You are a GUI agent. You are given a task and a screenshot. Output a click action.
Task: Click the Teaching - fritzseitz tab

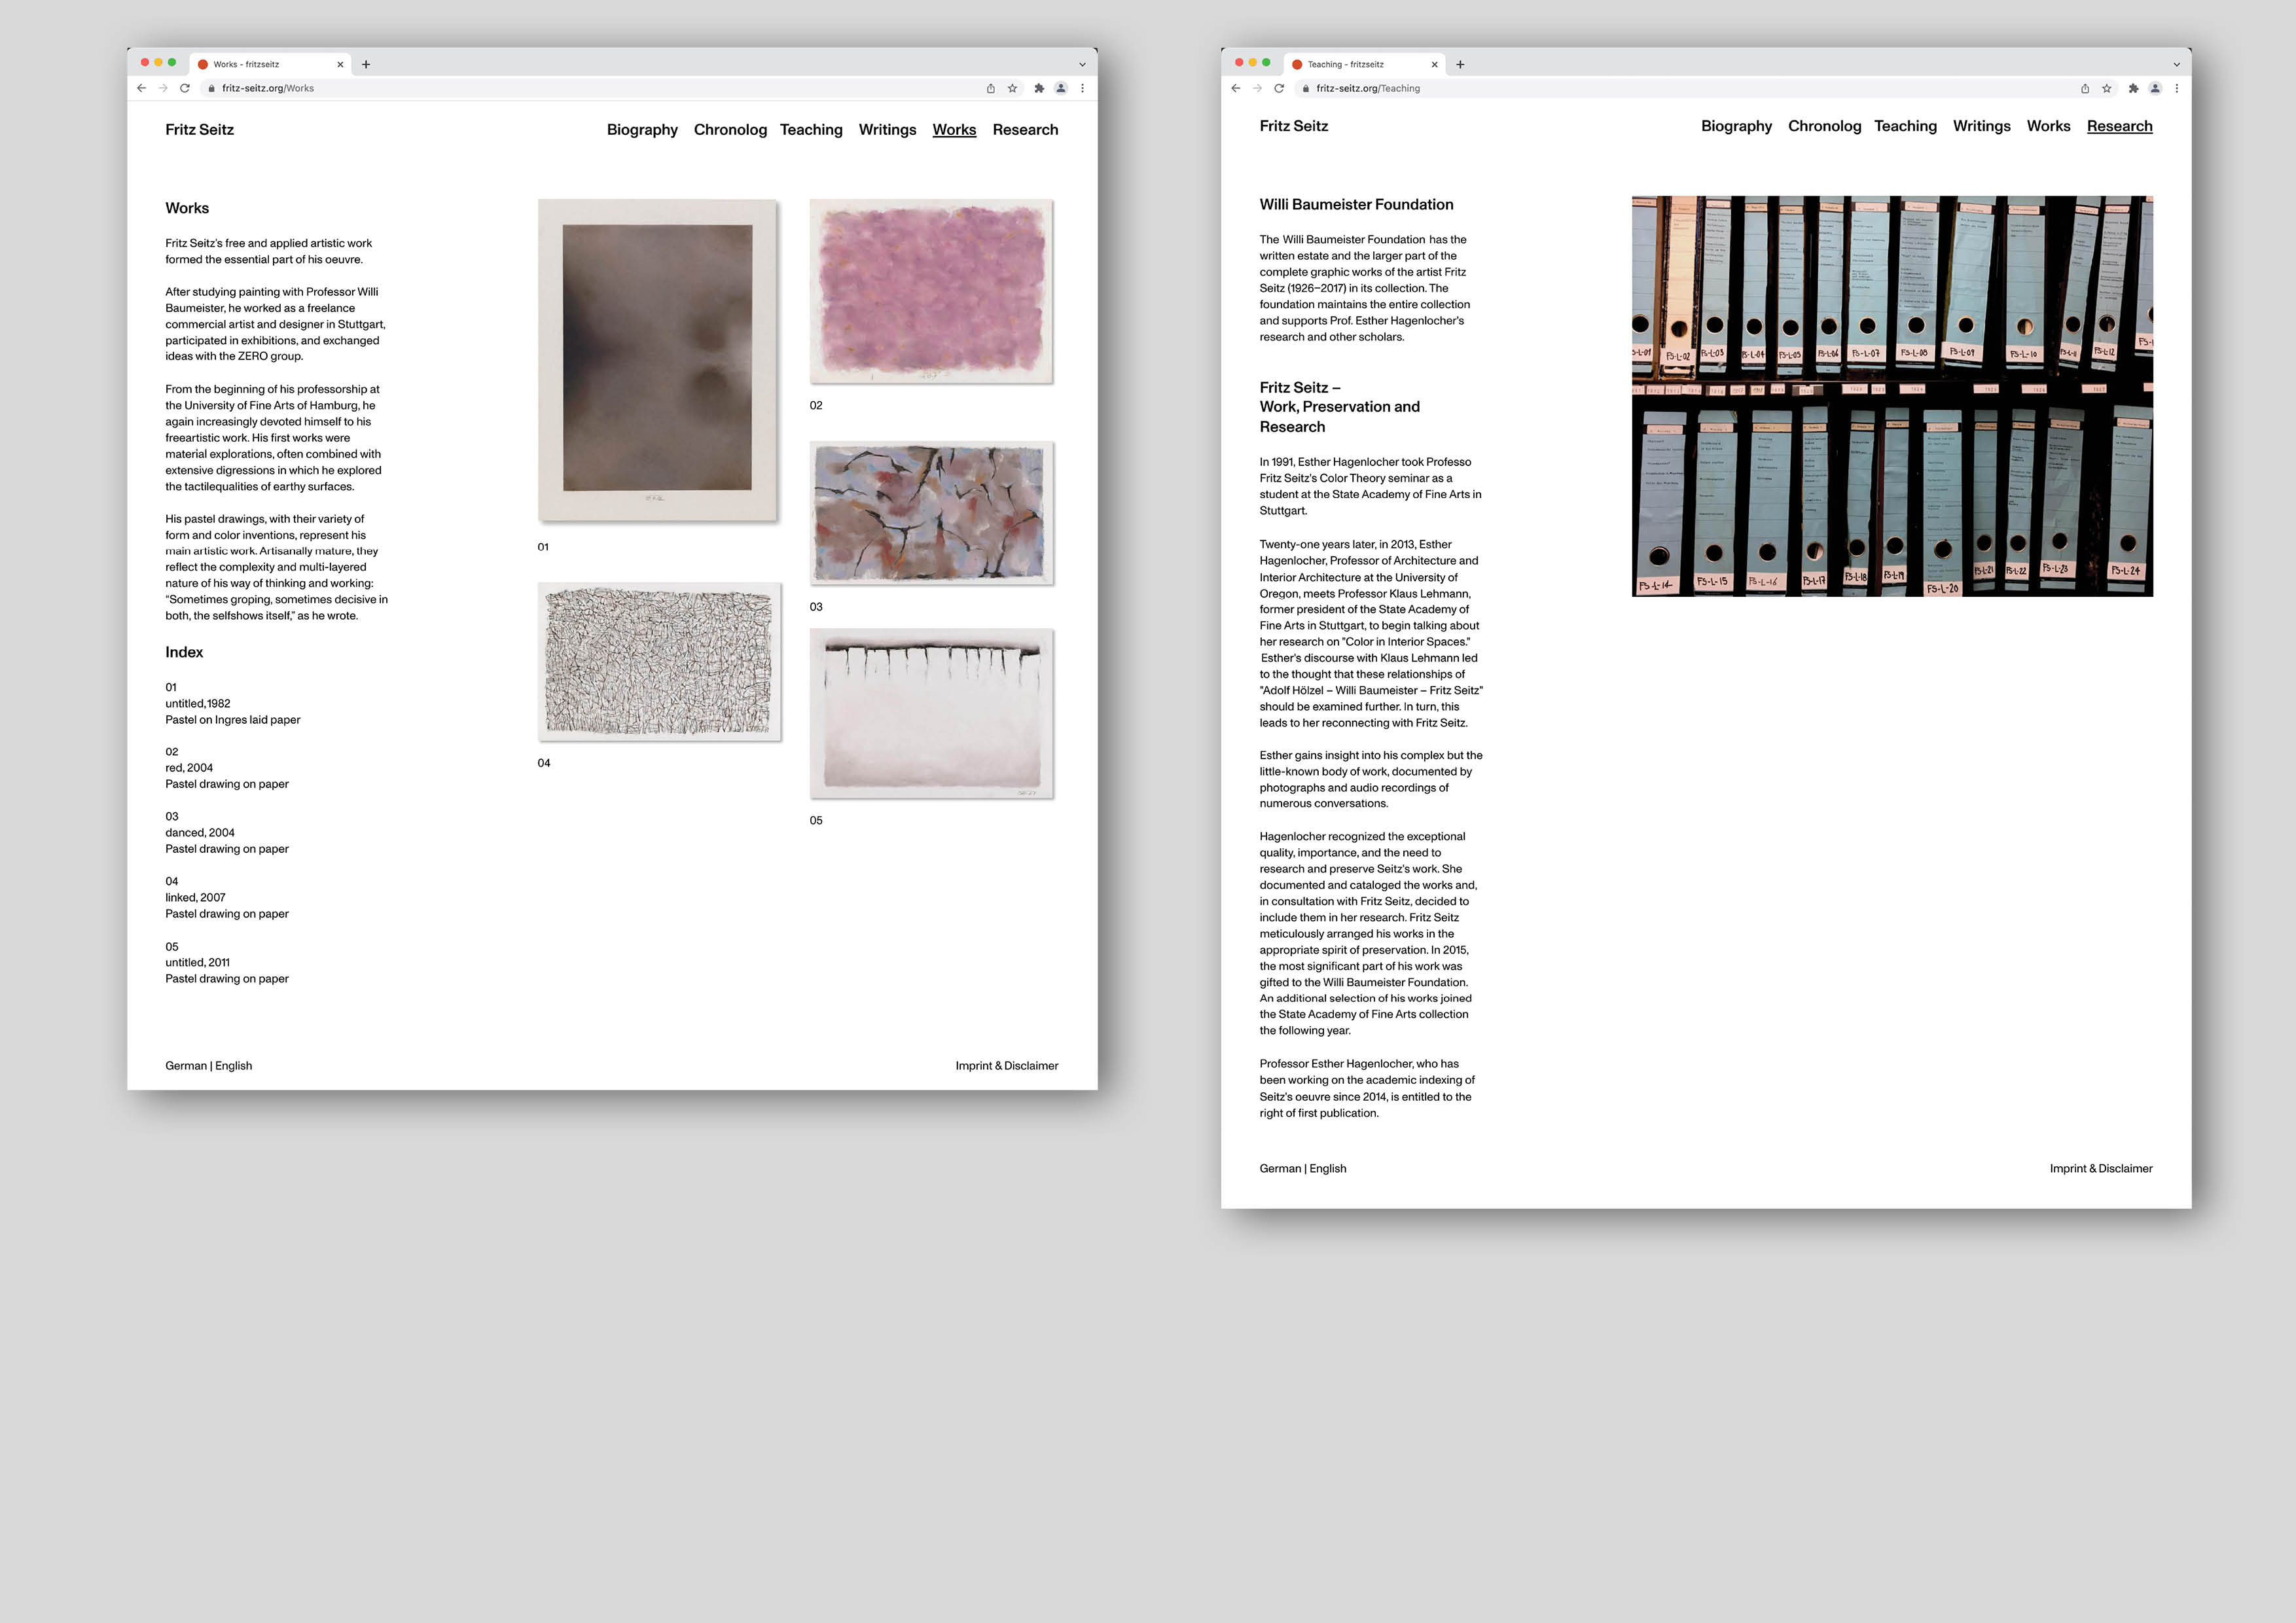(1345, 64)
